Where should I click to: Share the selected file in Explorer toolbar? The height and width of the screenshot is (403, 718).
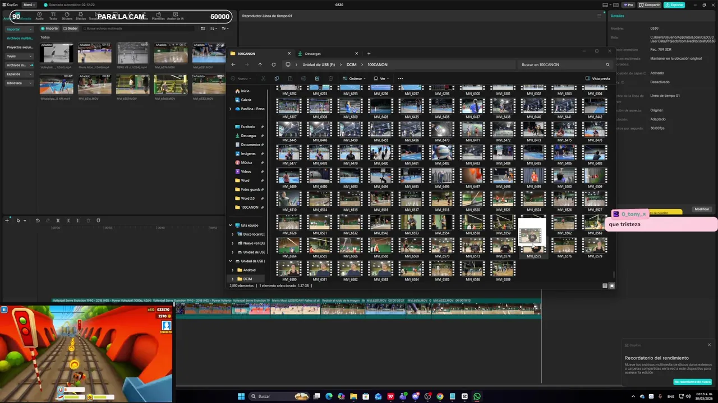coord(317,78)
